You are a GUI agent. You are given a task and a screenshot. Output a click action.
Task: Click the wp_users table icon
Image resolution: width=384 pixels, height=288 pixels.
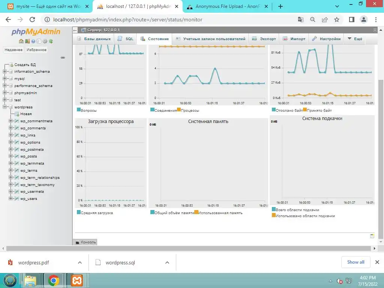(16, 199)
